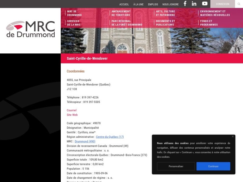Select the address line 4055, rue Principale

click(x=79, y=80)
